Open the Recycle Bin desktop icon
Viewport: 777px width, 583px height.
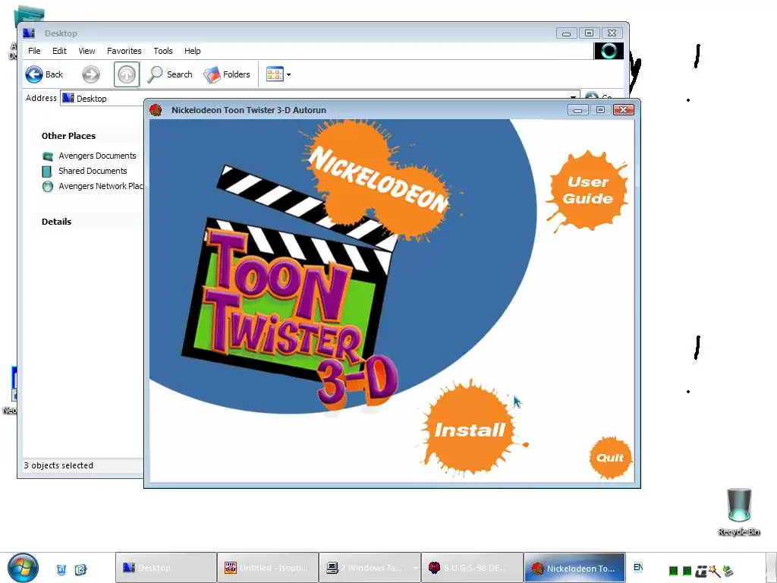point(739,512)
